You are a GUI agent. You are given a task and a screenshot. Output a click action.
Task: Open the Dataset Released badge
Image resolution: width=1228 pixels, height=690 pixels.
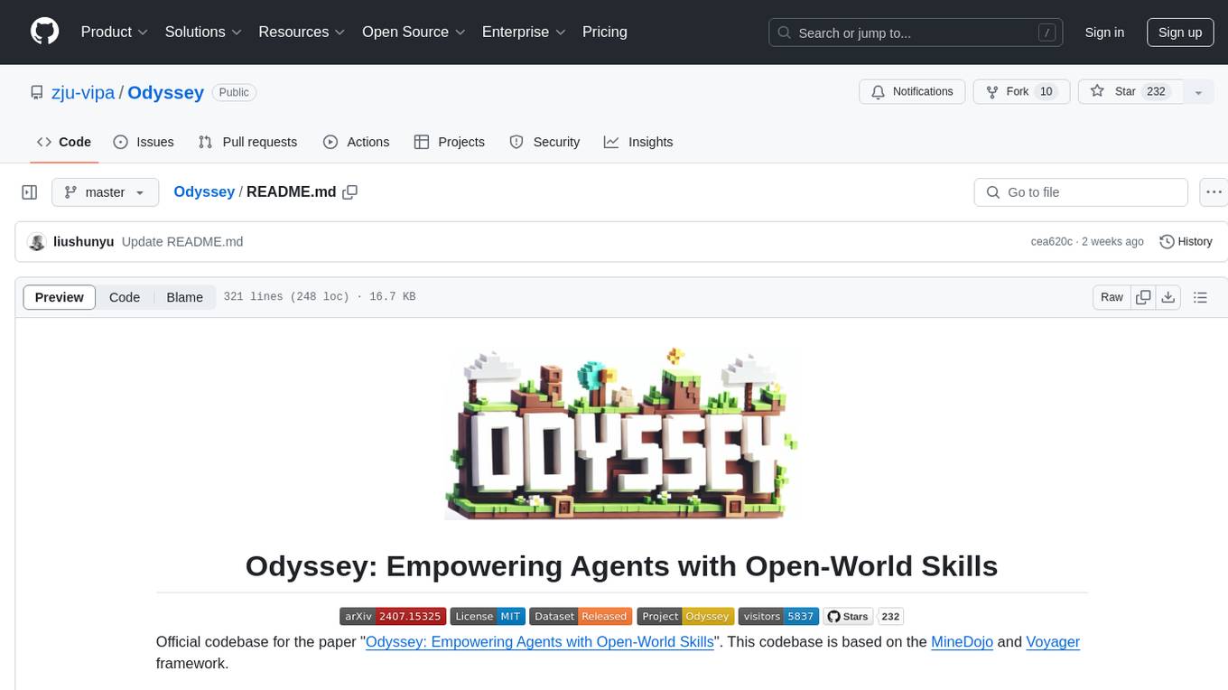click(581, 616)
